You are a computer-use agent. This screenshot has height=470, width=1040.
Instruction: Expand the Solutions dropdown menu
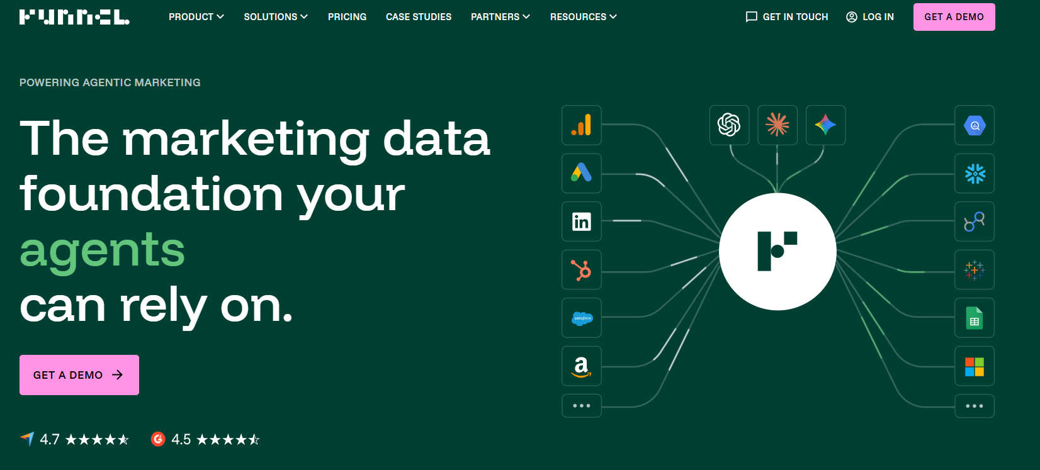[276, 17]
